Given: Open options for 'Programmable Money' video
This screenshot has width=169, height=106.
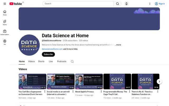Looking at the screenshot, I should click(129, 91).
